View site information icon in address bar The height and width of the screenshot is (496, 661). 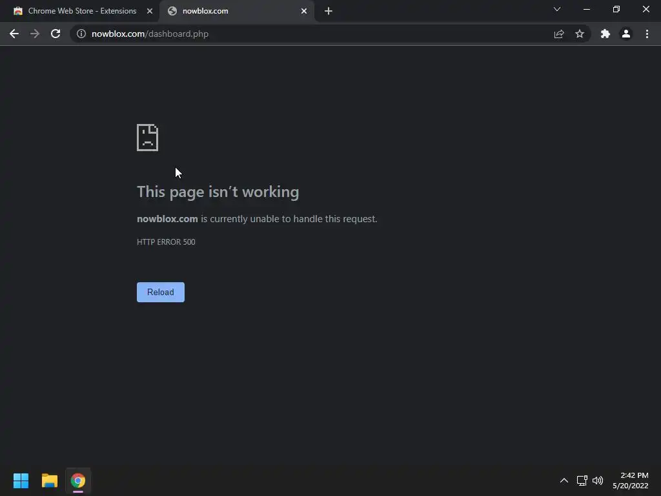(81, 34)
